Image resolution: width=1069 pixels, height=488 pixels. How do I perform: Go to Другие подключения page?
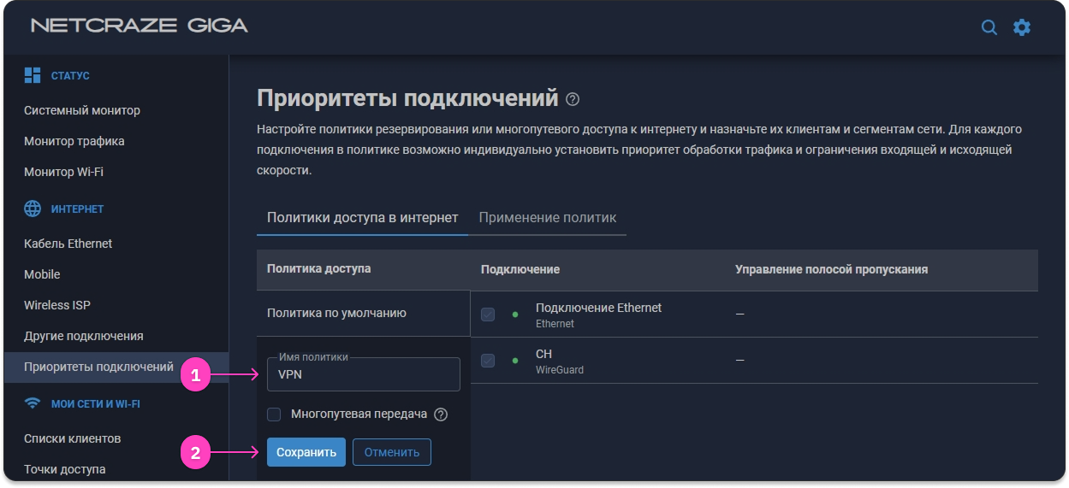point(83,336)
